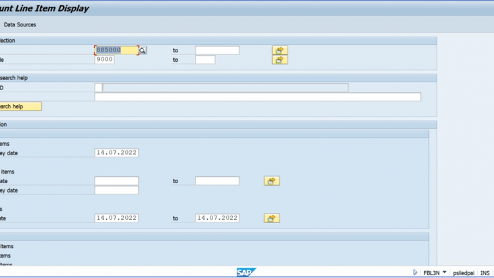Click the SAP logo in status bar

tap(246, 272)
